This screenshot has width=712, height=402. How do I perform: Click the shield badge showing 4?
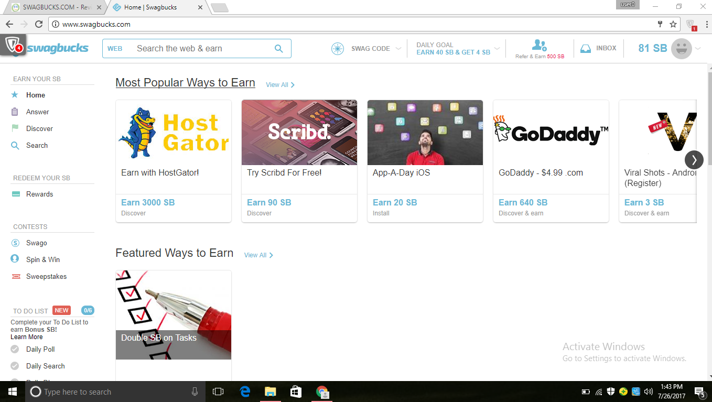click(x=13, y=45)
